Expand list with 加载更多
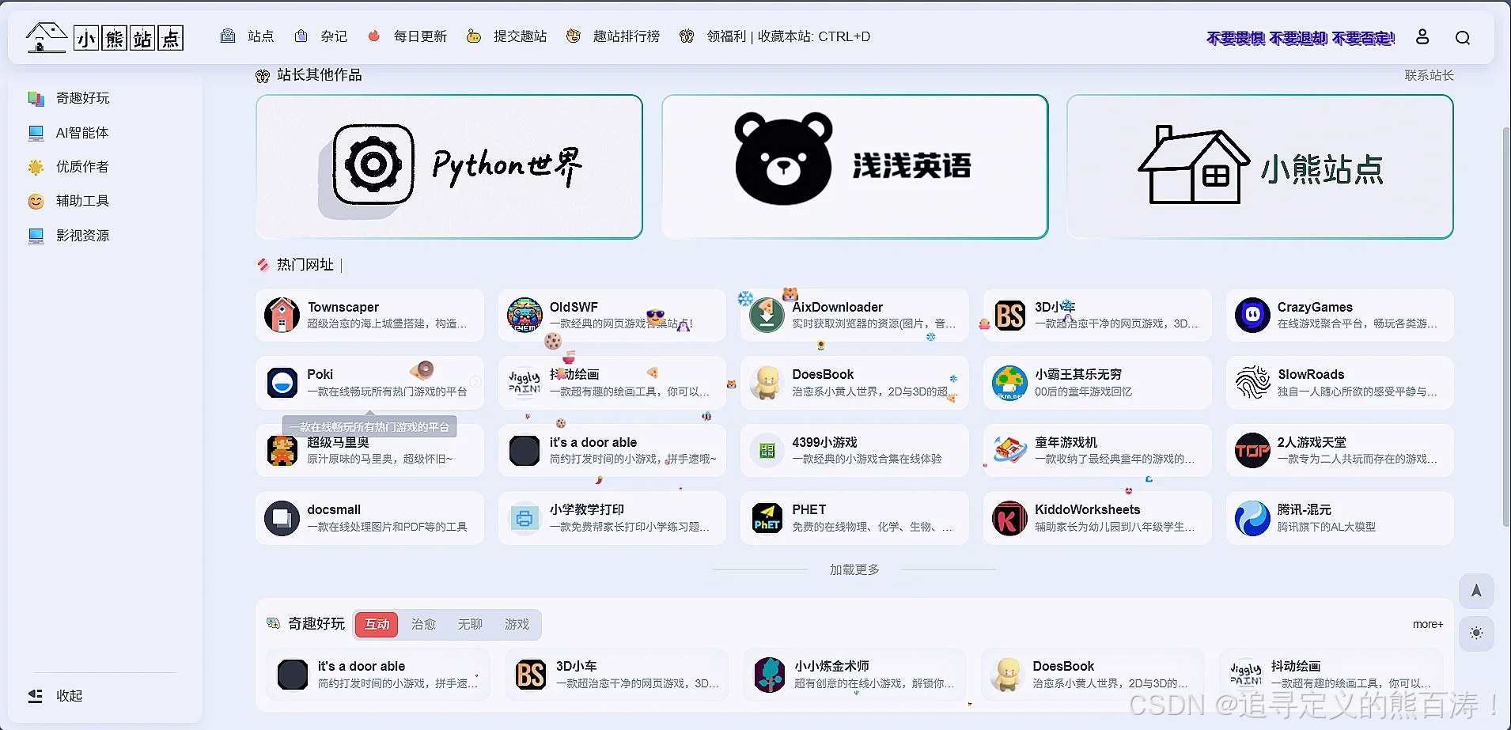 pos(854,569)
